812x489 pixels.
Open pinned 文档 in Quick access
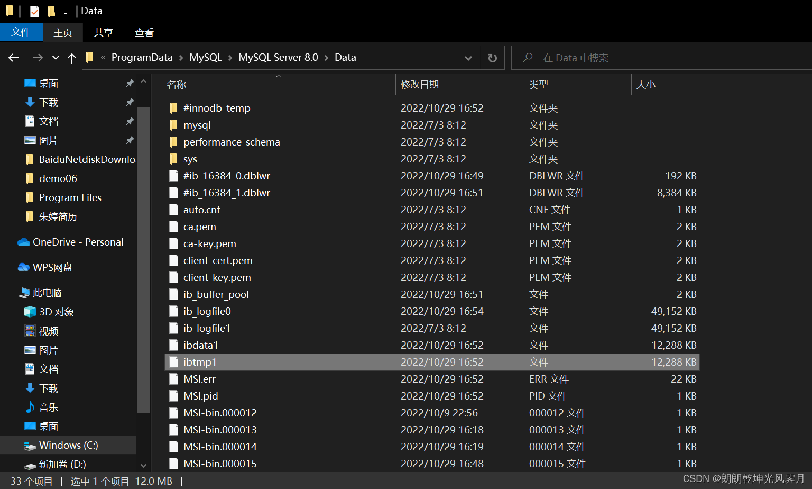[49, 121]
